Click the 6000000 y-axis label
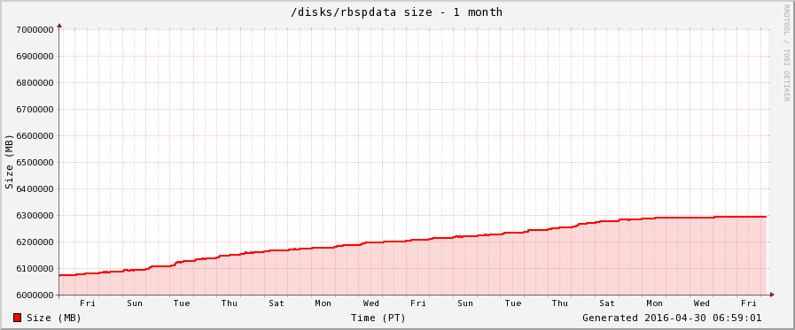795x330 pixels. point(35,295)
